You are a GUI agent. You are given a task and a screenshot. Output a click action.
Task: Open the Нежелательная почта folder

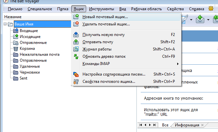(x=40, y=54)
